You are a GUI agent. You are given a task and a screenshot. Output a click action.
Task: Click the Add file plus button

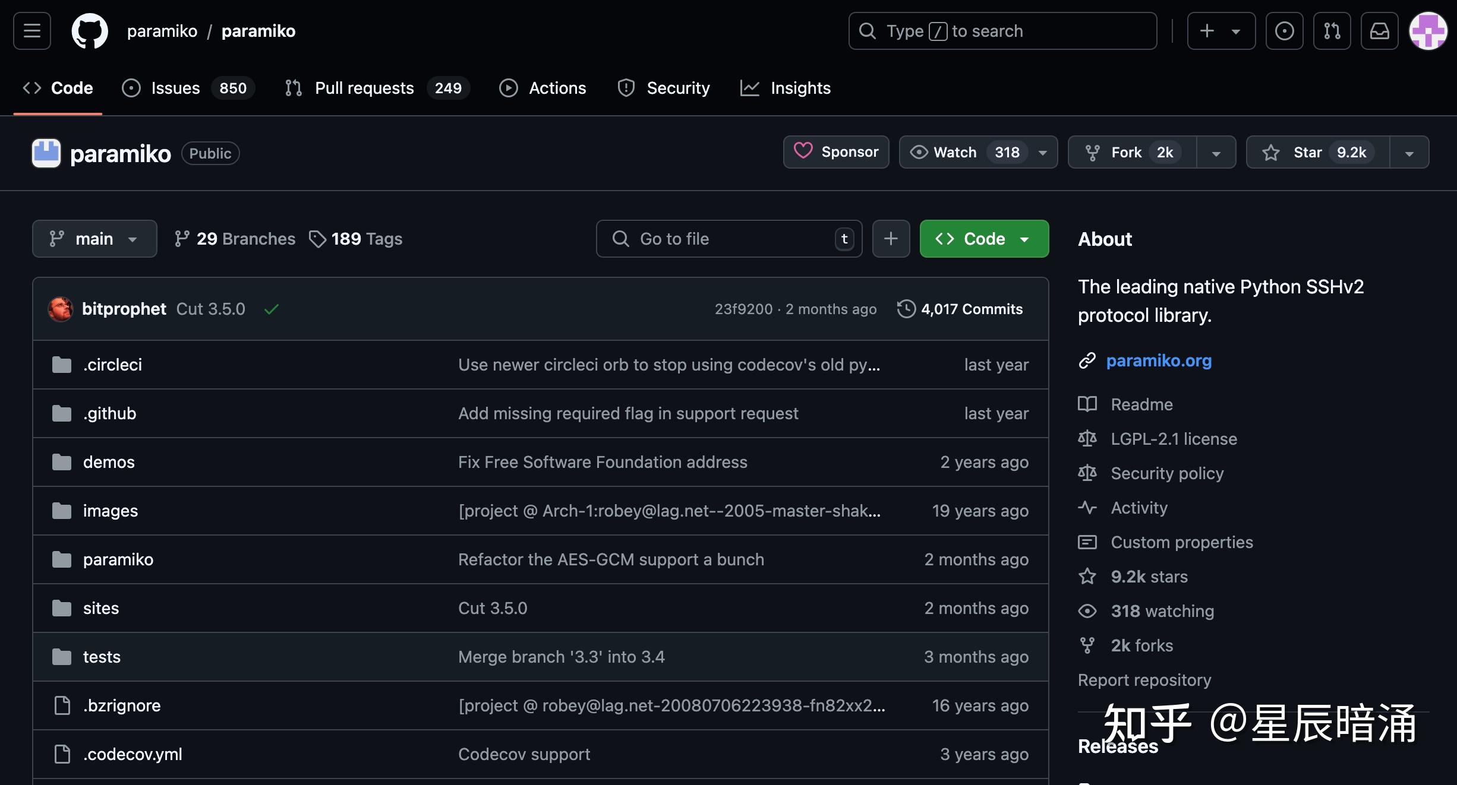tap(891, 239)
